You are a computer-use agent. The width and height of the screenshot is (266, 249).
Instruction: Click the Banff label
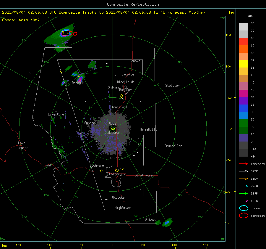click(49, 165)
